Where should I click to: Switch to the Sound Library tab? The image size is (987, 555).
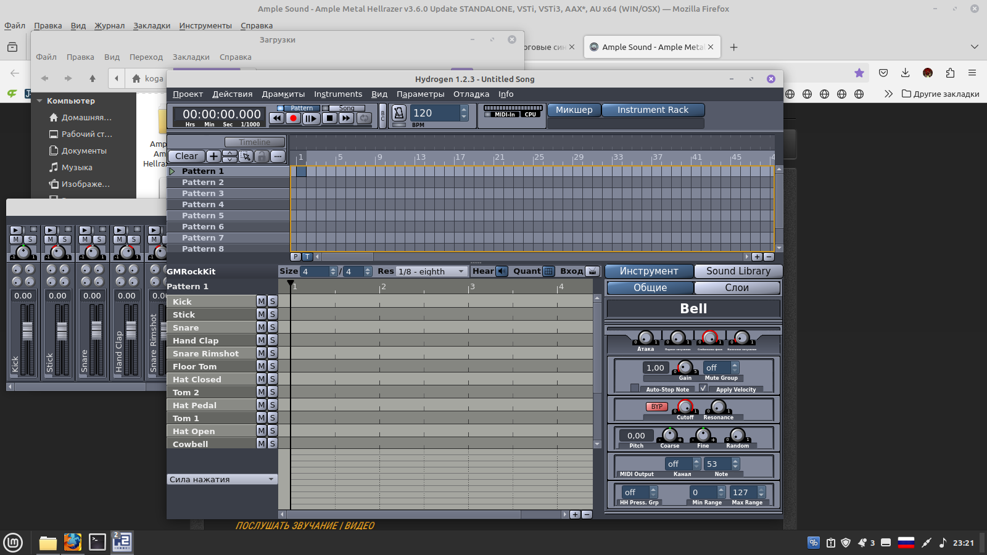[x=738, y=271]
